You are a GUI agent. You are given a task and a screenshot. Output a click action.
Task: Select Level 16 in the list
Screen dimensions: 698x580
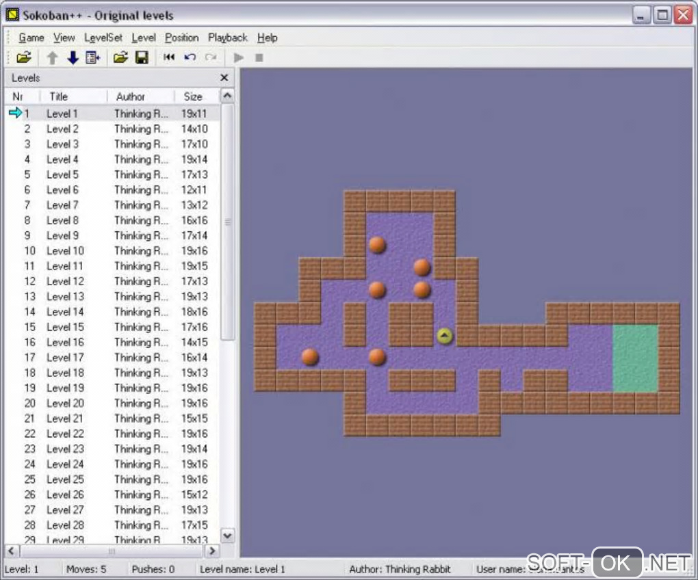pos(113,342)
